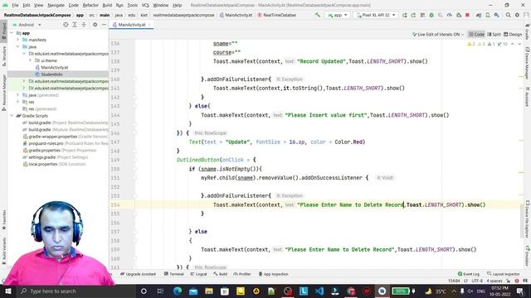
Task: Click Apply Code Changes icon
Action: [422, 15]
